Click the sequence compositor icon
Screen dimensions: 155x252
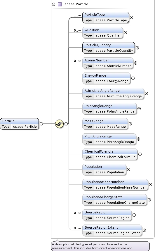click(59, 124)
